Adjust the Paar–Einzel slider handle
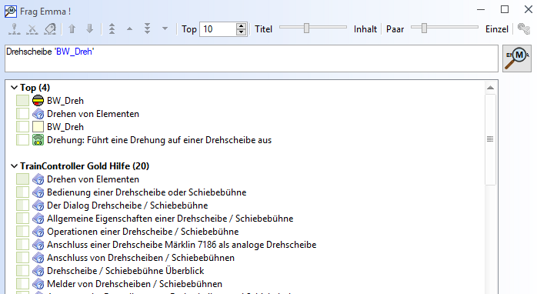537x294 pixels. pos(424,28)
